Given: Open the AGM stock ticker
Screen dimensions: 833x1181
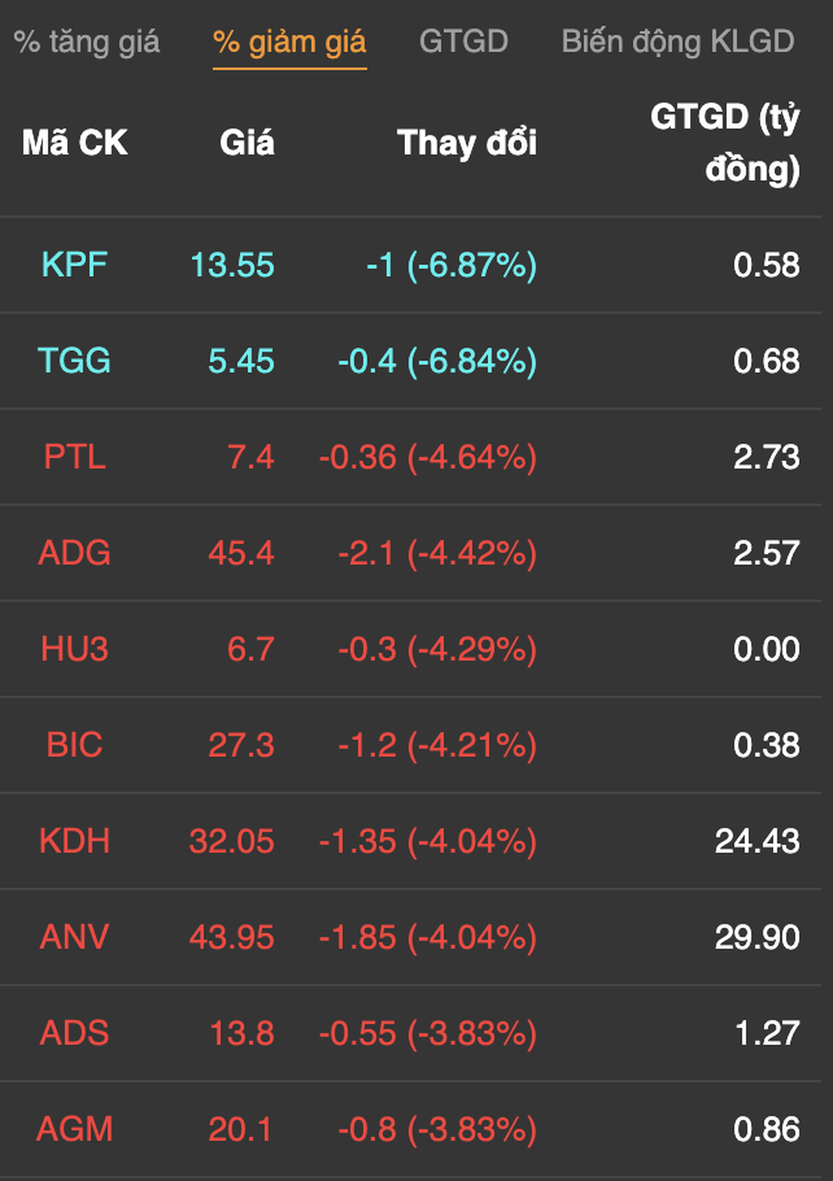Looking at the screenshot, I should coord(74,1130).
